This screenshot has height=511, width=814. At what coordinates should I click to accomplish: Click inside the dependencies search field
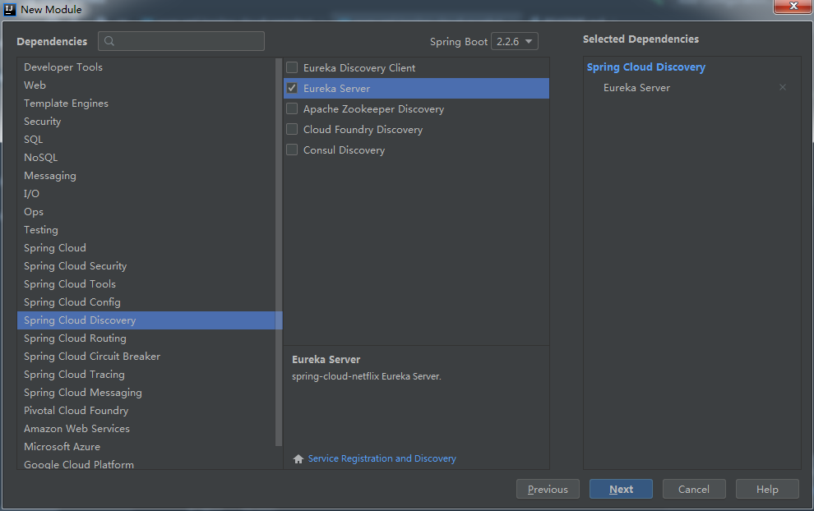181,41
